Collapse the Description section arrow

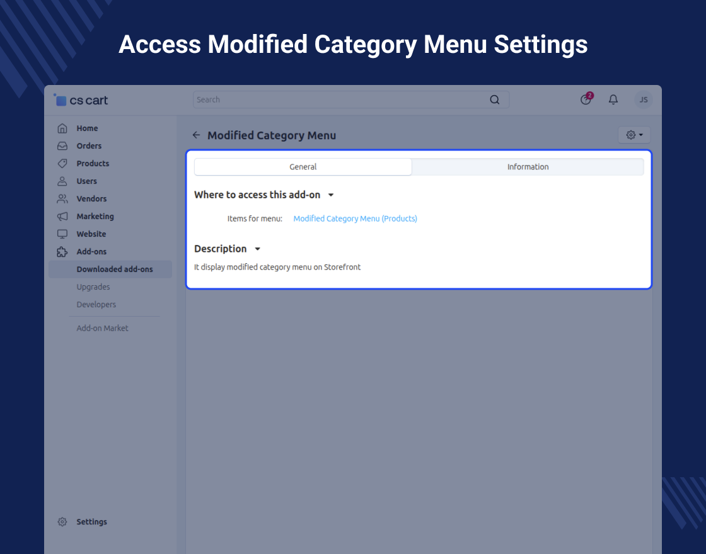click(x=258, y=249)
